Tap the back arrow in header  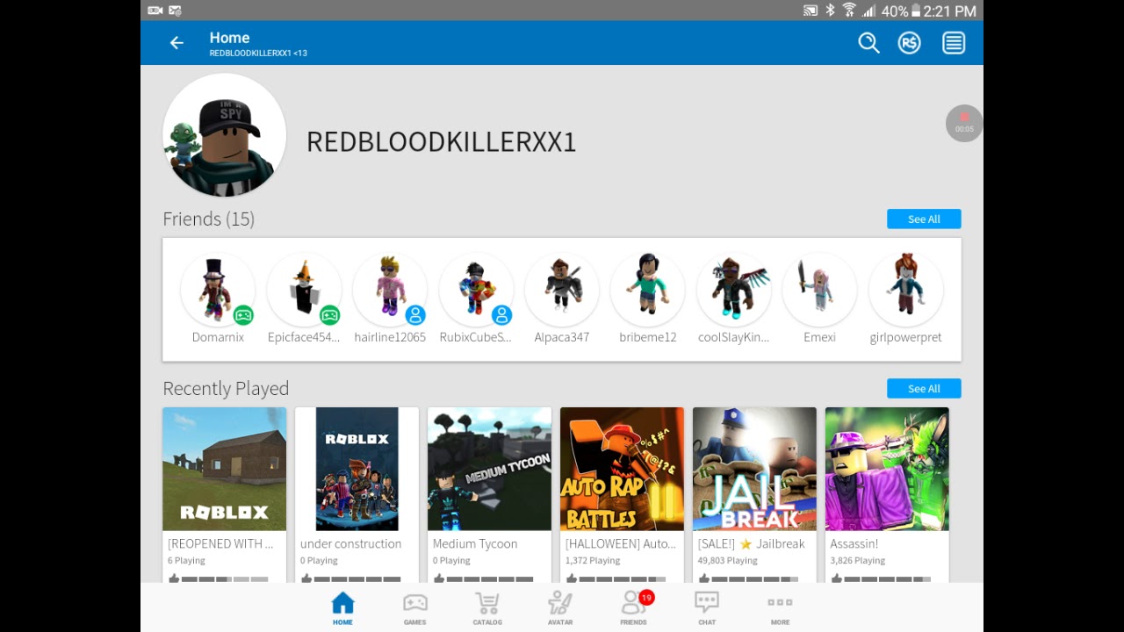coord(177,43)
